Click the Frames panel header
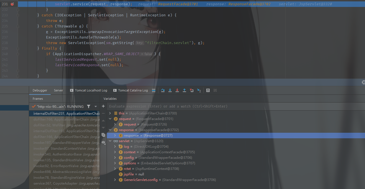The height and width of the screenshot is (189, 365). pos(38,99)
